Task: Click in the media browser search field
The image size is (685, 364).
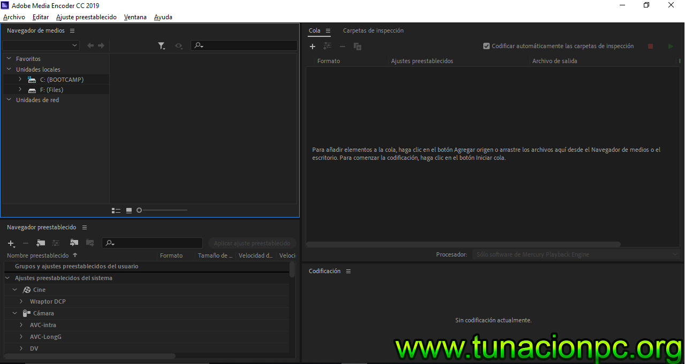Action: pos(244,46)
